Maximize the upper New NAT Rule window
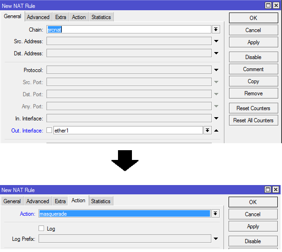The width and height of the screenshot is (282, 252). click(x=268, y=6)
